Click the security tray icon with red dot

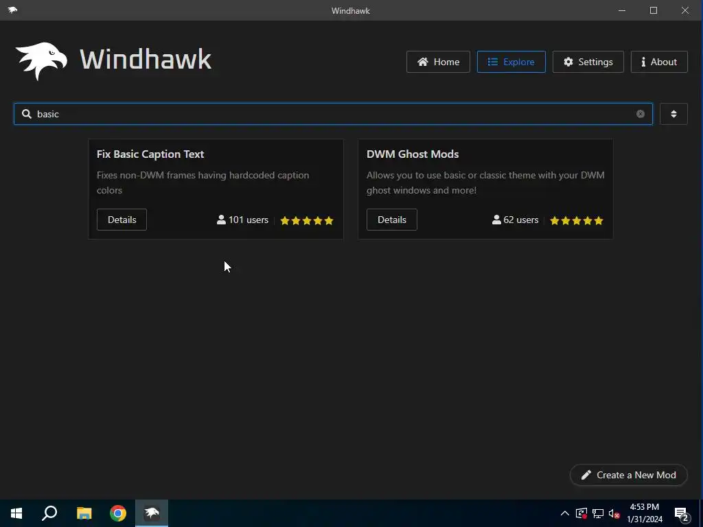pos(581,513)
